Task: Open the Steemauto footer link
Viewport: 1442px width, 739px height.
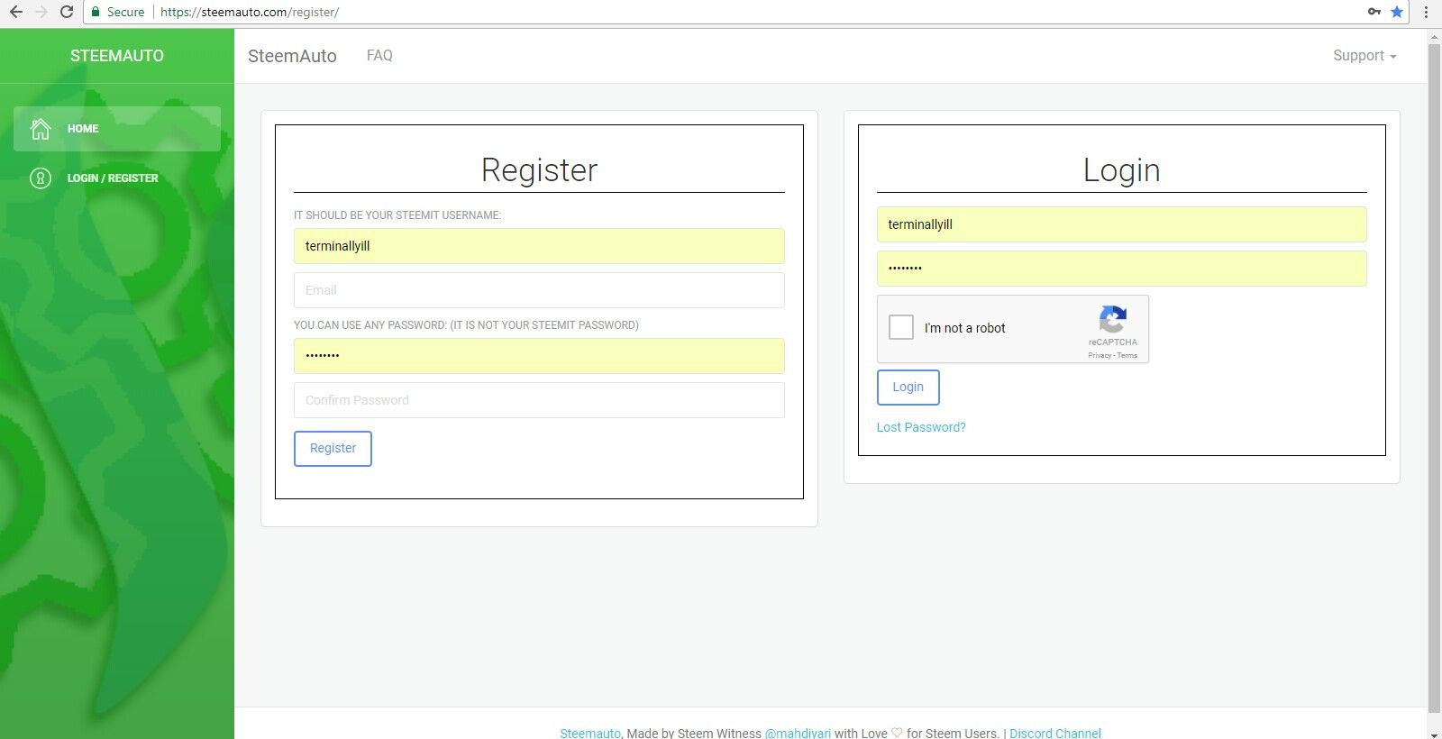Action: pos(590,733)
